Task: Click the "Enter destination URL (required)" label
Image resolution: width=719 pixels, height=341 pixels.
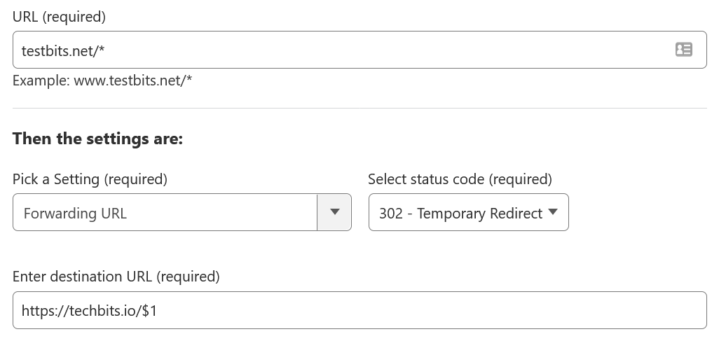Action: coord(116,277)
